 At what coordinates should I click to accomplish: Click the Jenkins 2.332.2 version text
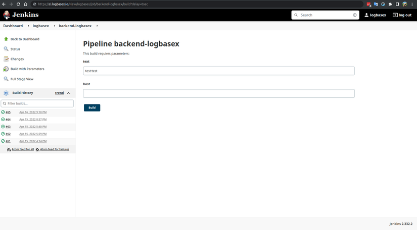401,224
